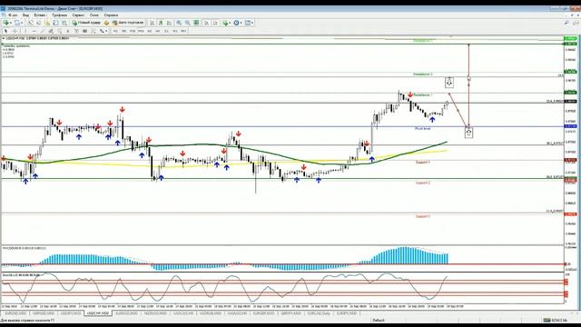Switch timeframe to M1

click(x=115, y=31)
